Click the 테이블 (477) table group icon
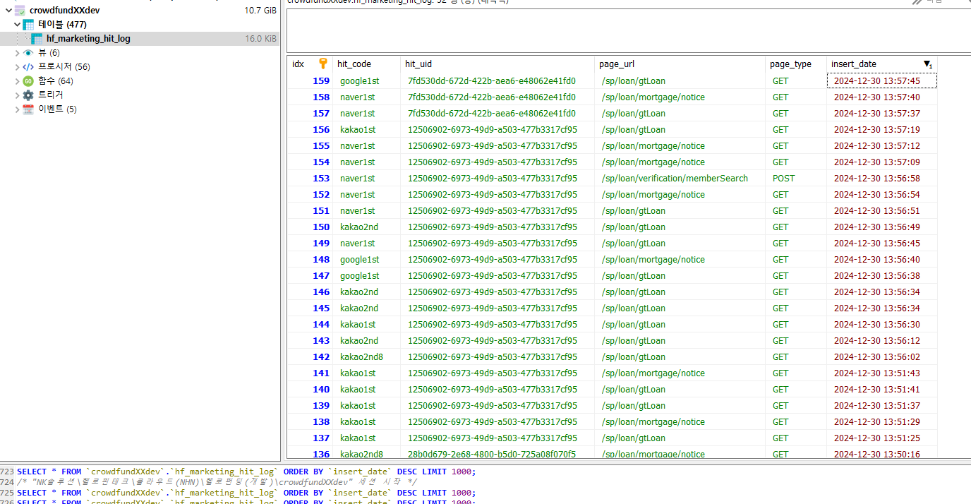This screenshot has width=971, height=504. [29, 25]
